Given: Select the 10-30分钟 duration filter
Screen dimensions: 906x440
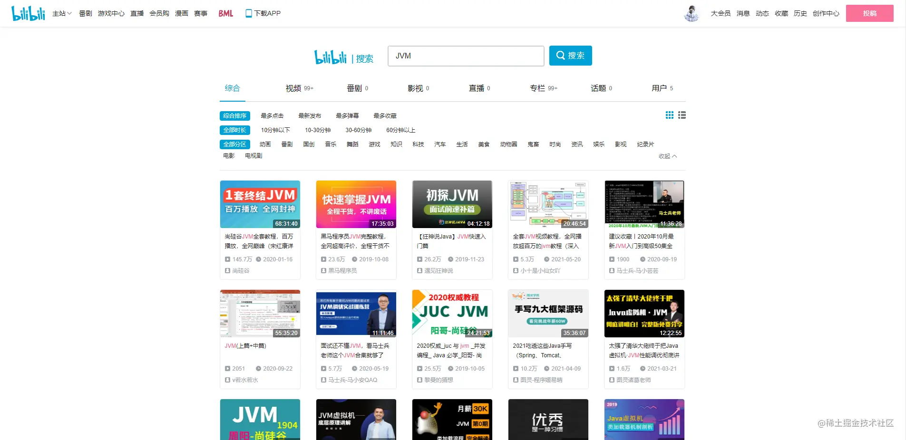Looking at the screenshot, I should (x=318, y=130).
